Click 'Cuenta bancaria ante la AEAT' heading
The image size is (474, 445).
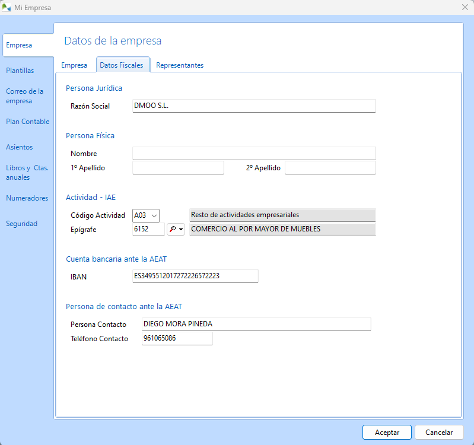[116, 259]
